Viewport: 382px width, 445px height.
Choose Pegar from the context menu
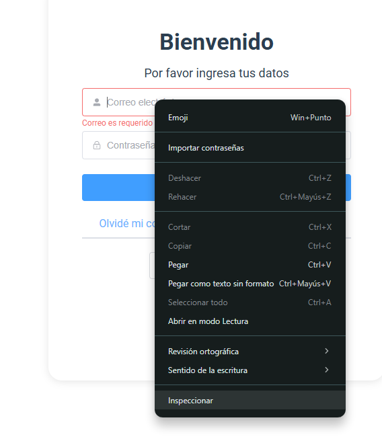click(250, 265)
